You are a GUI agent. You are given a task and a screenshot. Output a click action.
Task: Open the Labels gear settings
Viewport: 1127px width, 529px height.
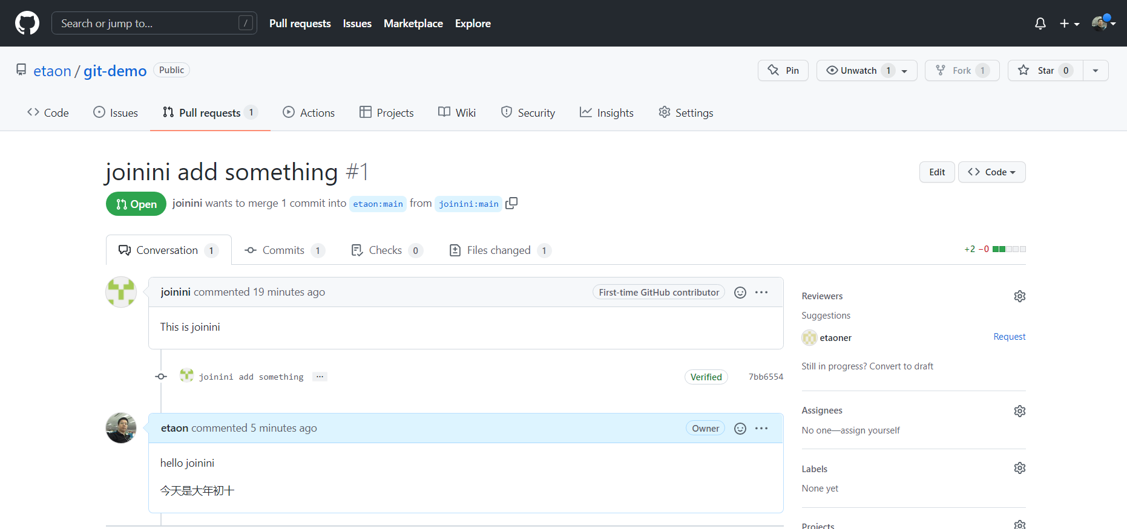(x=1020, y=468)
